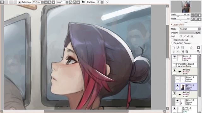This screenshot has height=113, width=202.
Task: Open the blending Mode dropdown set to Normal
Action: click(190, 29)
